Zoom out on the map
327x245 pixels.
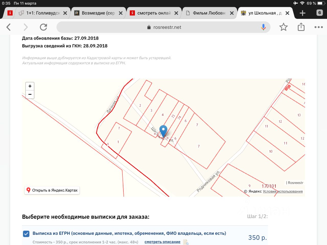pyautogui.click(x=30, y=94)
